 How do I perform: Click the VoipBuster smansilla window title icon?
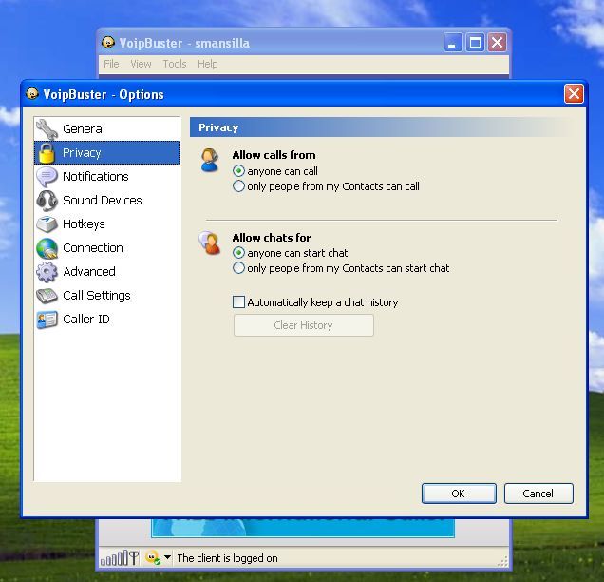108,43
